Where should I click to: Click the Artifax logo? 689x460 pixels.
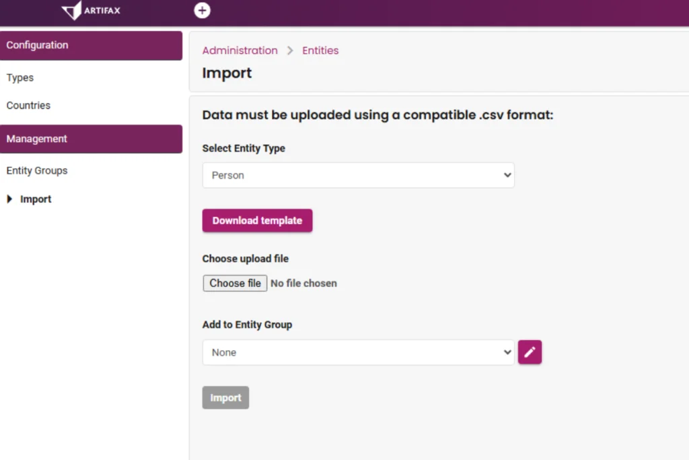[91, 11]
